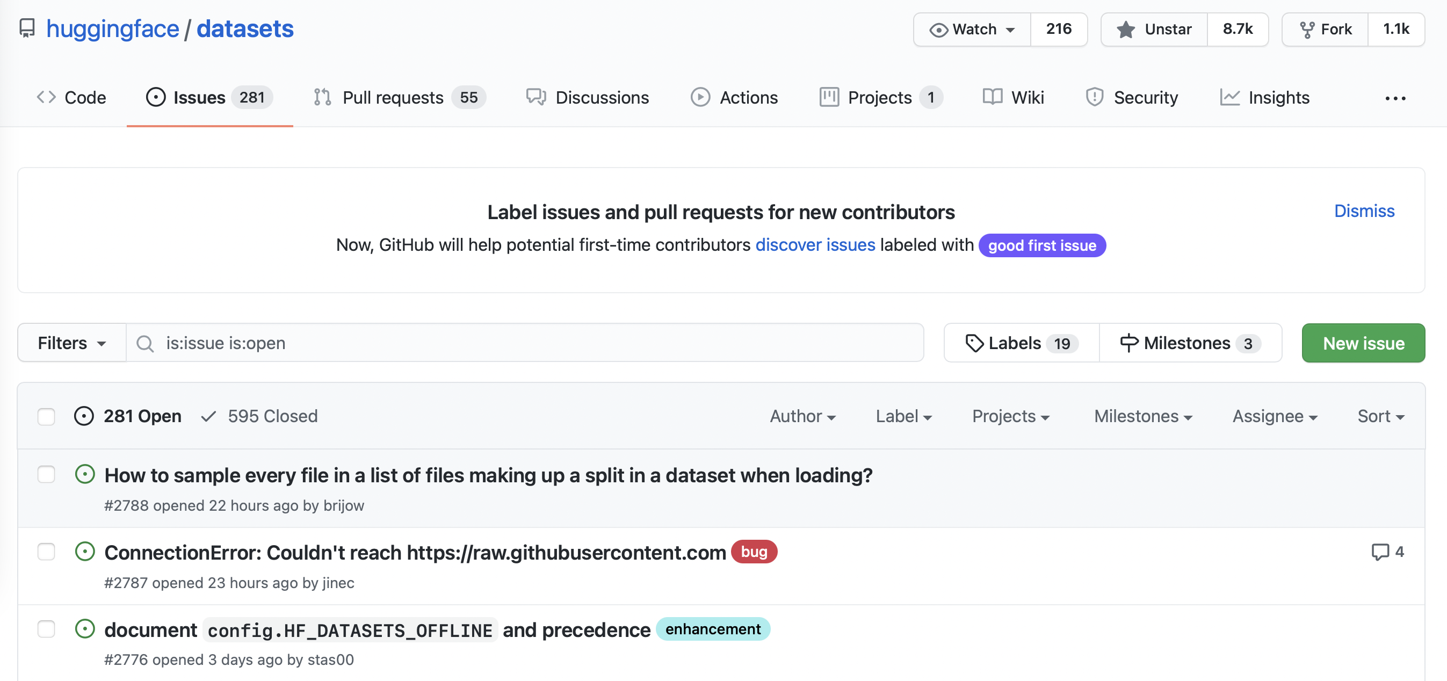Check the checkbox beside issue #2776
The image size is (1447, 681).
tap(46, 629)
